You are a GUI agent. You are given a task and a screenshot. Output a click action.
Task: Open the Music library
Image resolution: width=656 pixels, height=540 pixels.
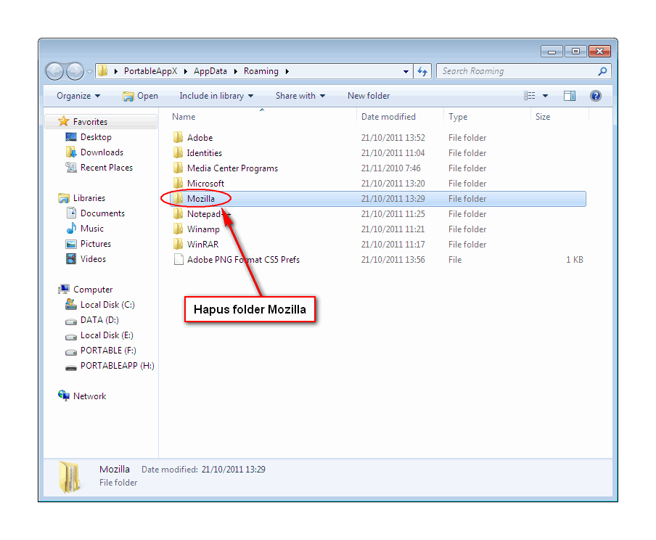point(91,229)
